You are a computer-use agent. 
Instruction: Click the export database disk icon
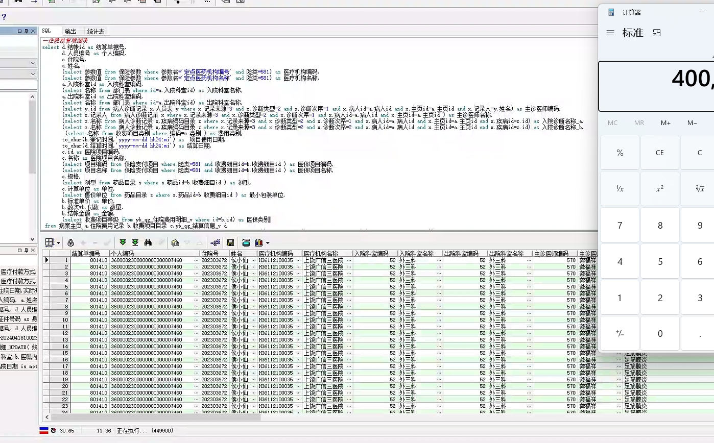pyautogui.click(x=246, y=243)
